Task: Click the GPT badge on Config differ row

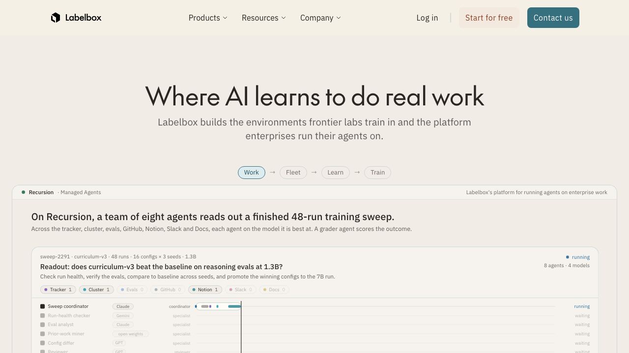Action: coord(119,343)
